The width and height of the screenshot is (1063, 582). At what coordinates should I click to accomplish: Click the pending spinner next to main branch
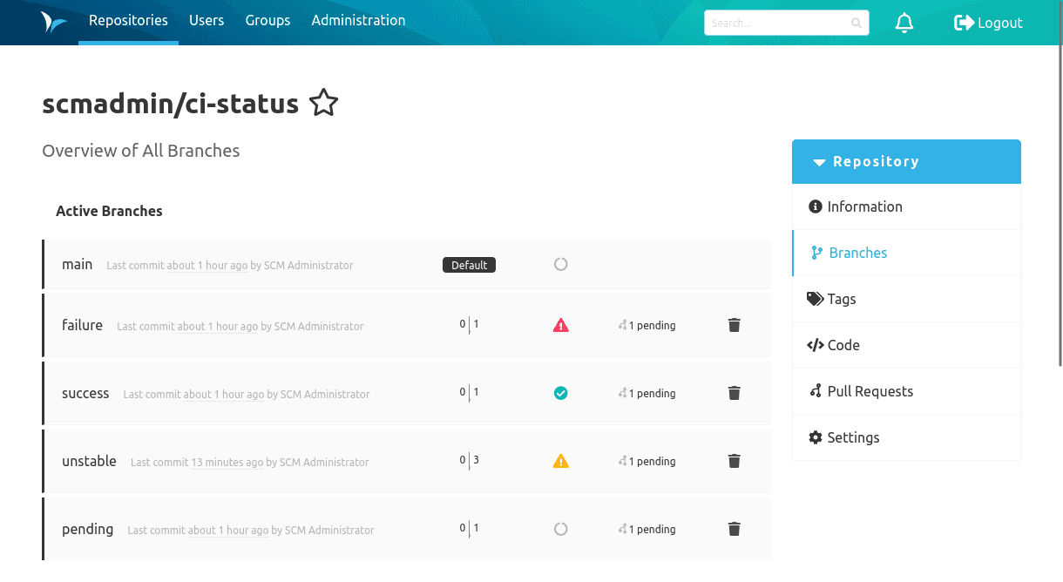pyautogui.click(x=560, y=264)
